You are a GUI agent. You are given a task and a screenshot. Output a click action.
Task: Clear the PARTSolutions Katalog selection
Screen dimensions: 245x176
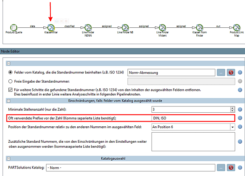231,168
